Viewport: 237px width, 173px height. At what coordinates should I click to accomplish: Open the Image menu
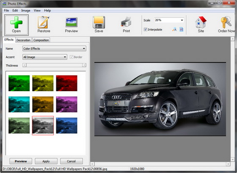tap(26, 11)
